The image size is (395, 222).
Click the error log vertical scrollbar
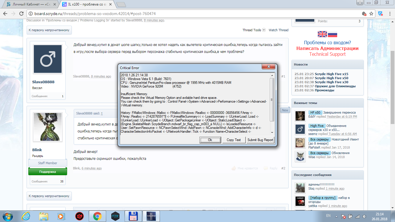[272, 100]
